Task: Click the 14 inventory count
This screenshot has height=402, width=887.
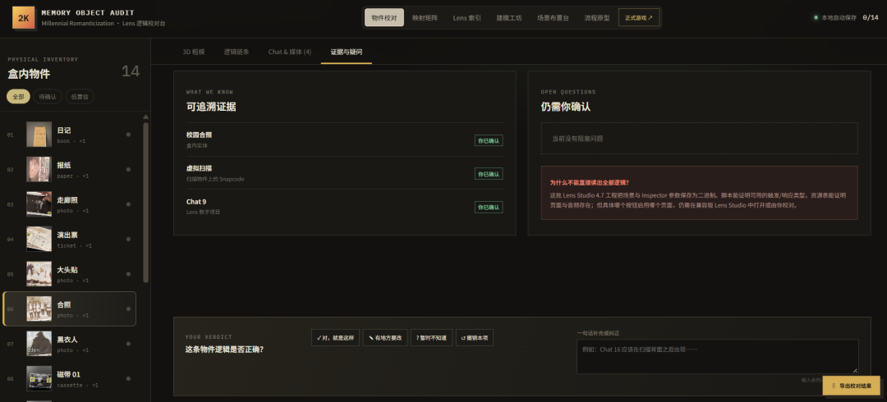Action: coord(131,71)
